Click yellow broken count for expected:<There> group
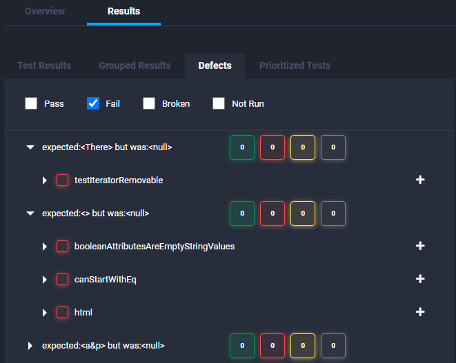The image size is (456, 363). click(x=303, y=147)
